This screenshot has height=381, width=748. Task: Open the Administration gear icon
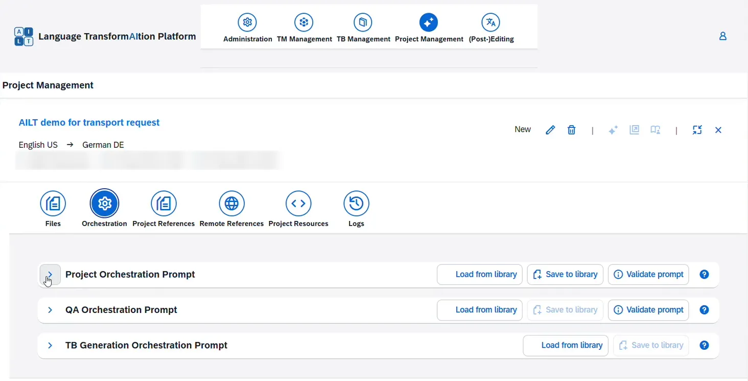pyautogui.click(x=248, y=23)
